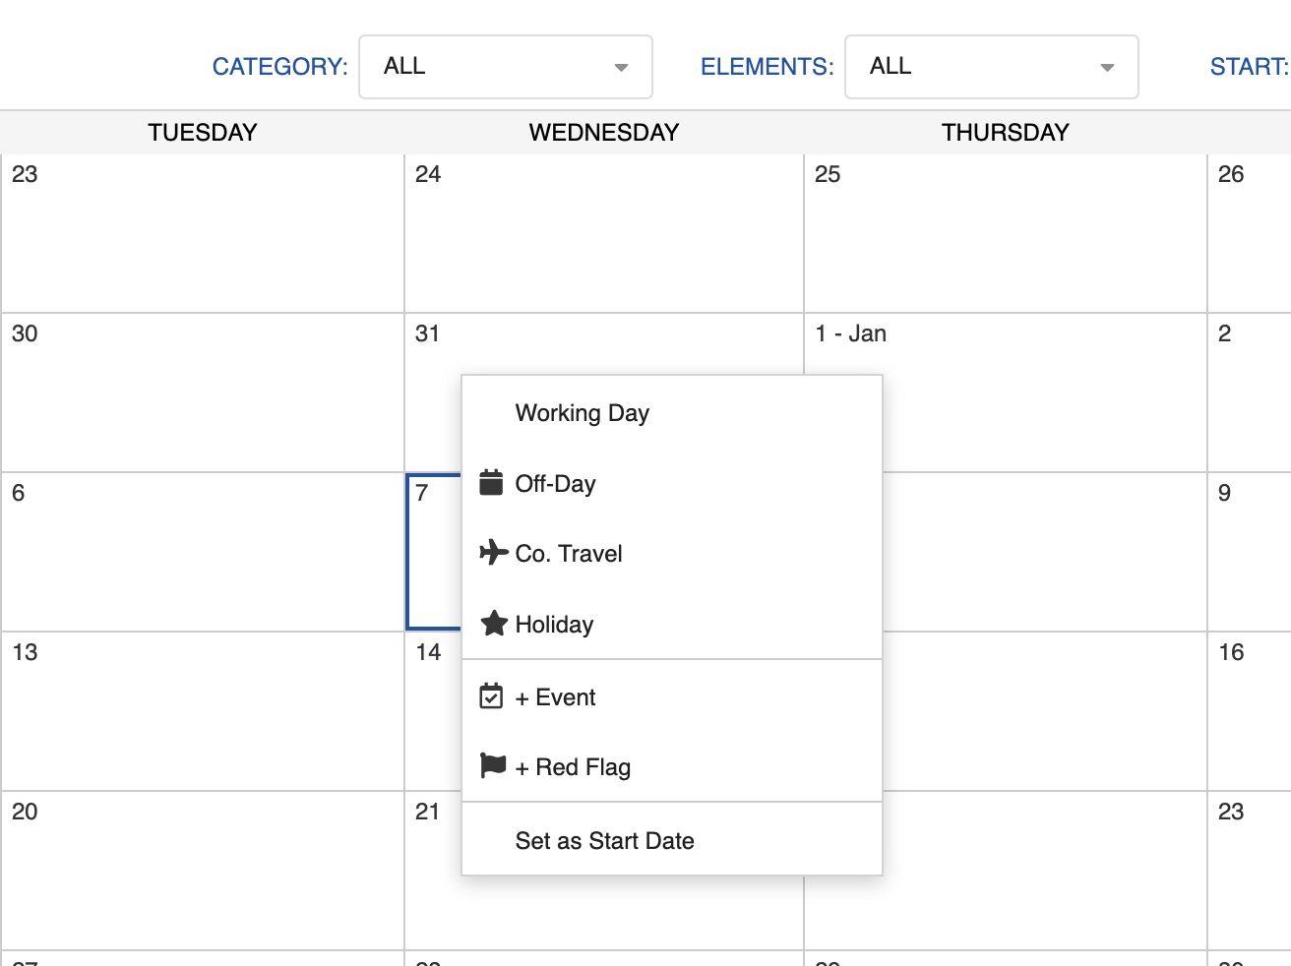Click the WEDNESDAY column header

(x=603, y=132)
